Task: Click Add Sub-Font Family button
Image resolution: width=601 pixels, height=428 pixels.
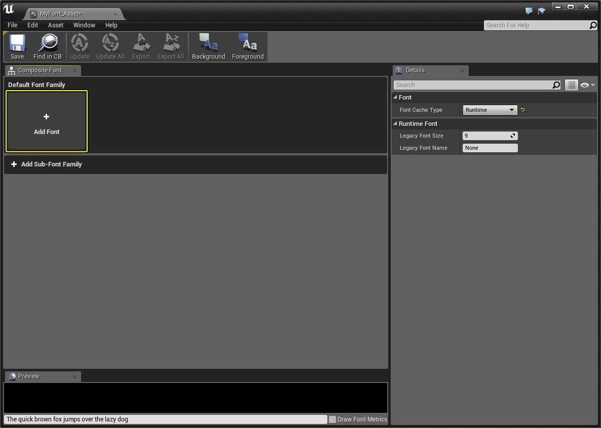Action: point(47,164)
